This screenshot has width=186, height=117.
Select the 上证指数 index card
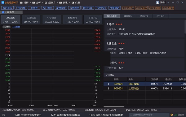[x=11, y=19]
